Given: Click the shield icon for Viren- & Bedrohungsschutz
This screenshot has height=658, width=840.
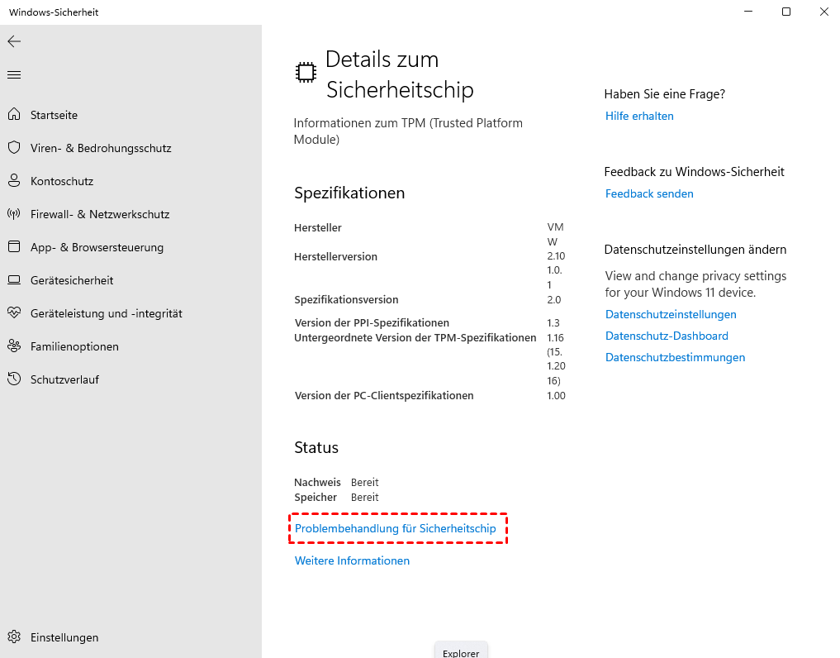Looking at the screenshot, I should click(x=14, y=147).
